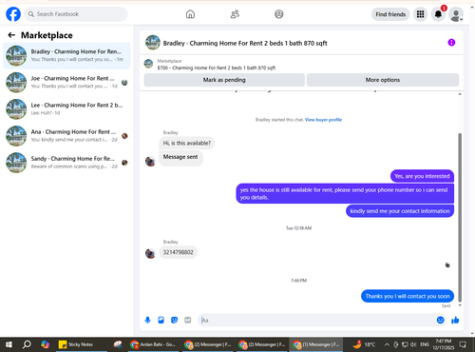Open the Ana conversation
475x352 pixels.
tap(66, 136)
